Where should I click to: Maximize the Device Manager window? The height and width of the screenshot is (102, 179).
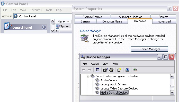click(166, 57)
